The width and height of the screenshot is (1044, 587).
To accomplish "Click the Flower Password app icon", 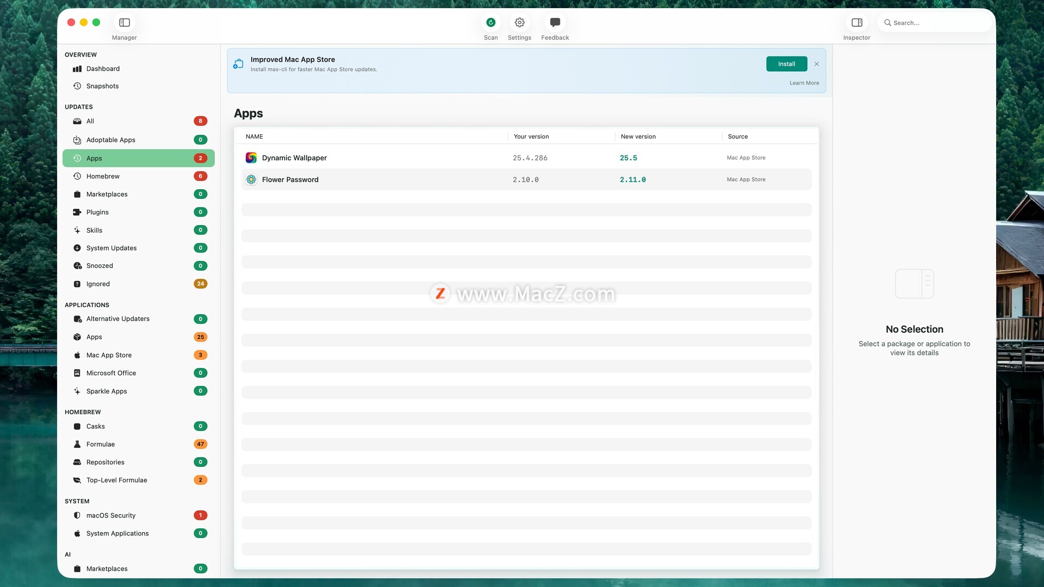I will click(251, 179).
